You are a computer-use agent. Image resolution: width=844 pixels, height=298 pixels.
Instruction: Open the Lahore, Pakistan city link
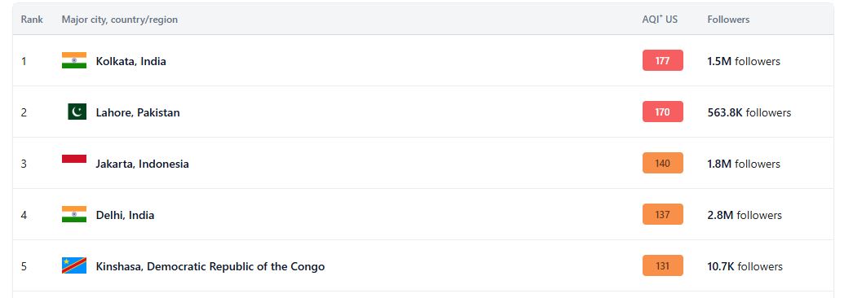(138, 113)
